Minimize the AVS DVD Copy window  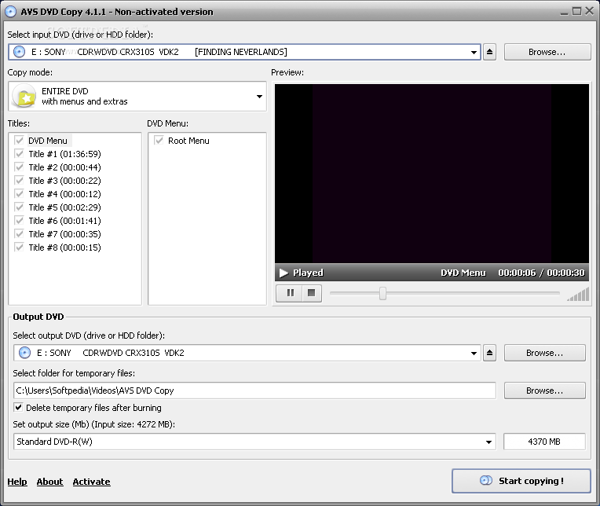(564, 13)
